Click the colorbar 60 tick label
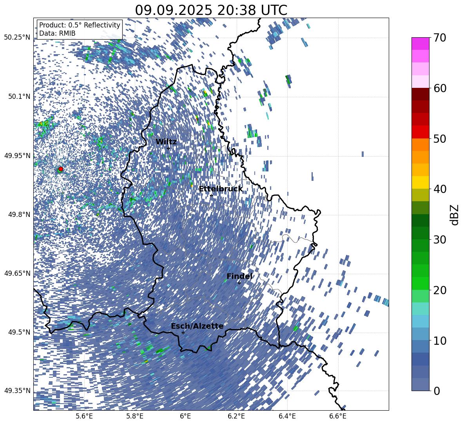This screenshot has height=424, width=464. (x=440, y=88)
